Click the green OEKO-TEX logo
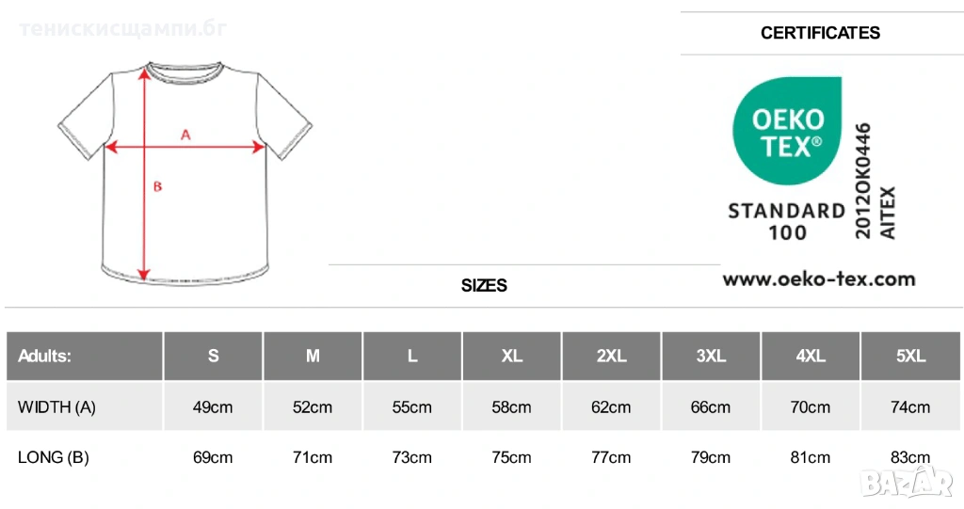Viewport: 964px width, 509px height. (787, 130)
